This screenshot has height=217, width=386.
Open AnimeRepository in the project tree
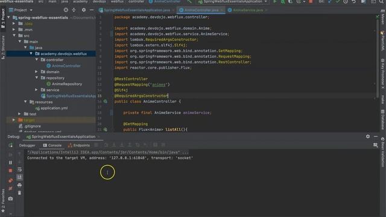click(65, 84)
